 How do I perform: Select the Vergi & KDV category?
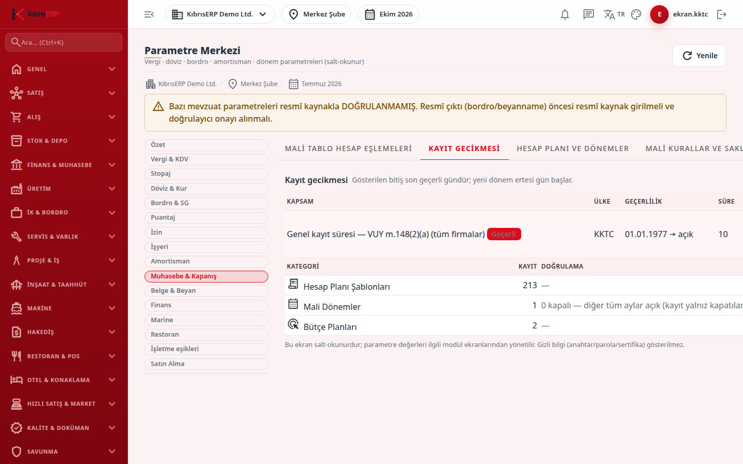(x=206, y=159)
